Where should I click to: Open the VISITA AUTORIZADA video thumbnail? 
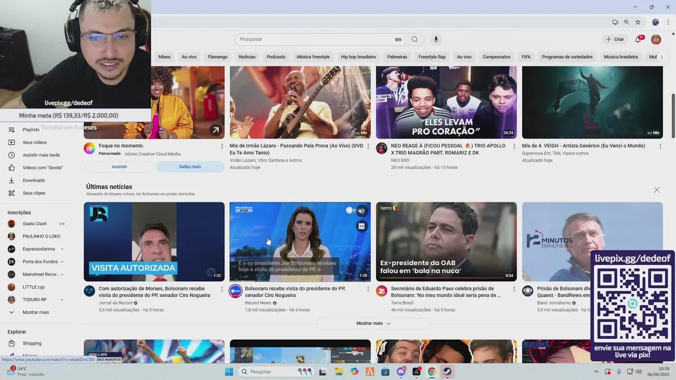coord(154,242)
